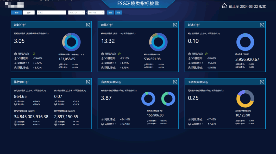276x154 pixels.
Task: Click the green-blue donut in 有害废弃物分析
Action: coord(168,99)
